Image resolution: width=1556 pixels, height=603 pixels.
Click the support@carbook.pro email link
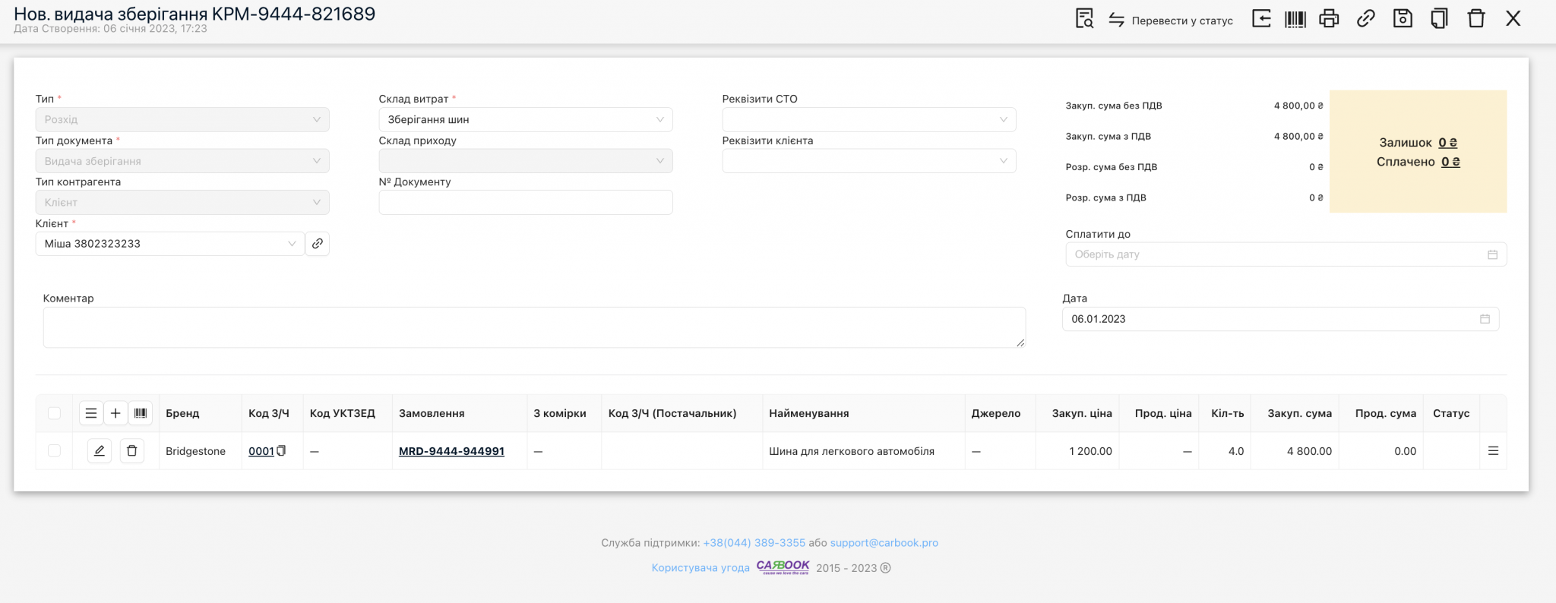(884, 543)
